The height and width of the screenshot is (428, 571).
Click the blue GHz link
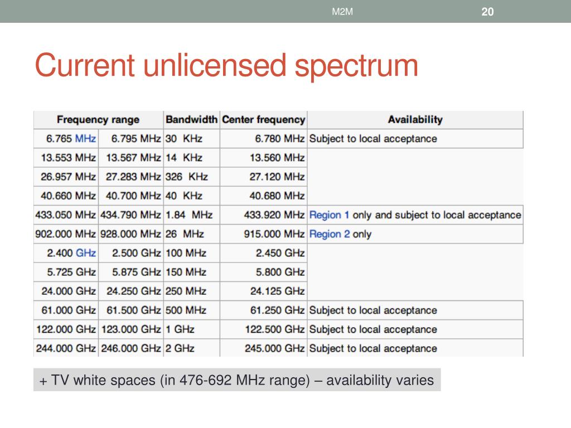pos(85,253)
